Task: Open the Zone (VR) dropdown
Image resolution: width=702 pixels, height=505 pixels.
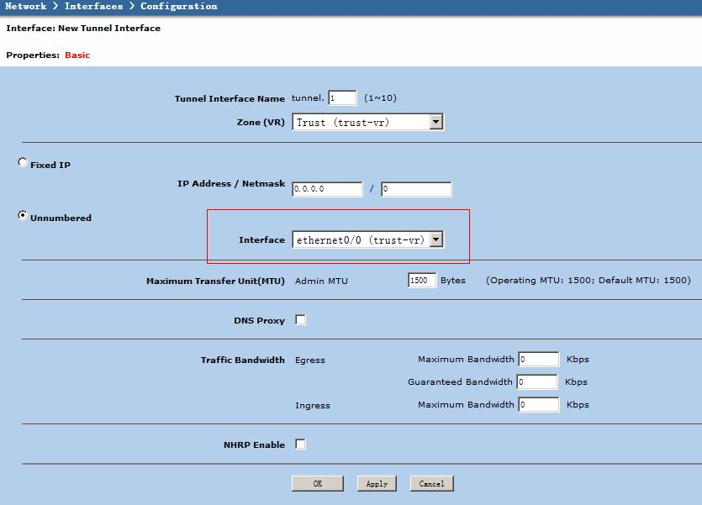Action: [x=367, y=123]
